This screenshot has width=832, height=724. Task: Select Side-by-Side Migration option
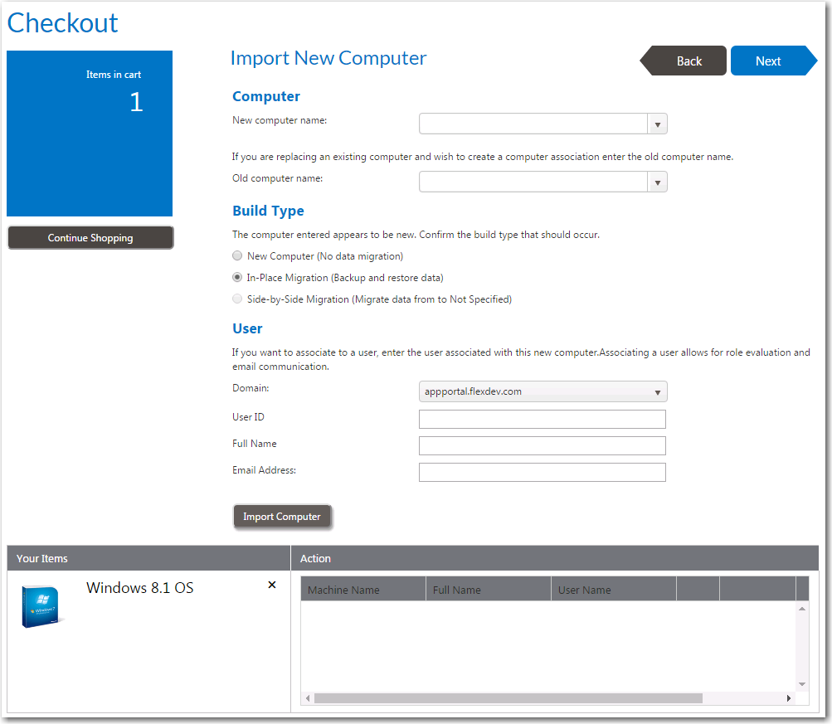pos(237,299)
